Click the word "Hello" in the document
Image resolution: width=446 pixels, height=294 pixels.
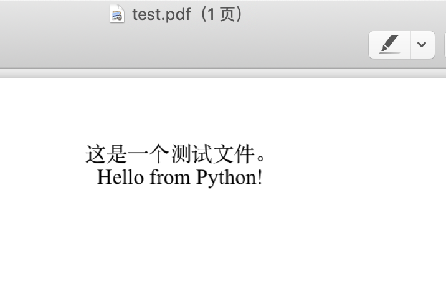[x=121, y=178]
